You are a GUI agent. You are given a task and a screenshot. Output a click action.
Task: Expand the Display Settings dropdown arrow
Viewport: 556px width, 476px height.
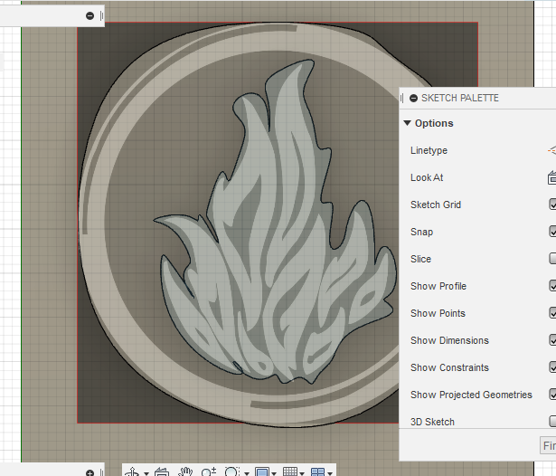(274, 473)
